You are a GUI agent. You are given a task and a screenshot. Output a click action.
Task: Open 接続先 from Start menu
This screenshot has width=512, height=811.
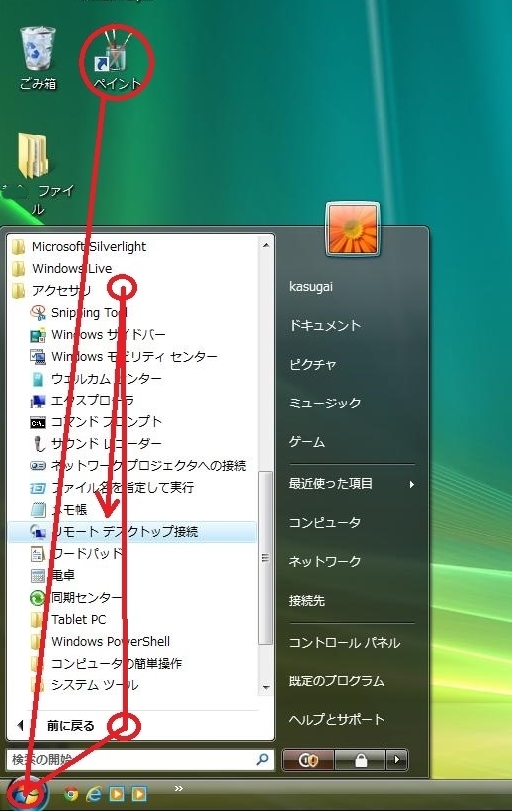point(307,601)
